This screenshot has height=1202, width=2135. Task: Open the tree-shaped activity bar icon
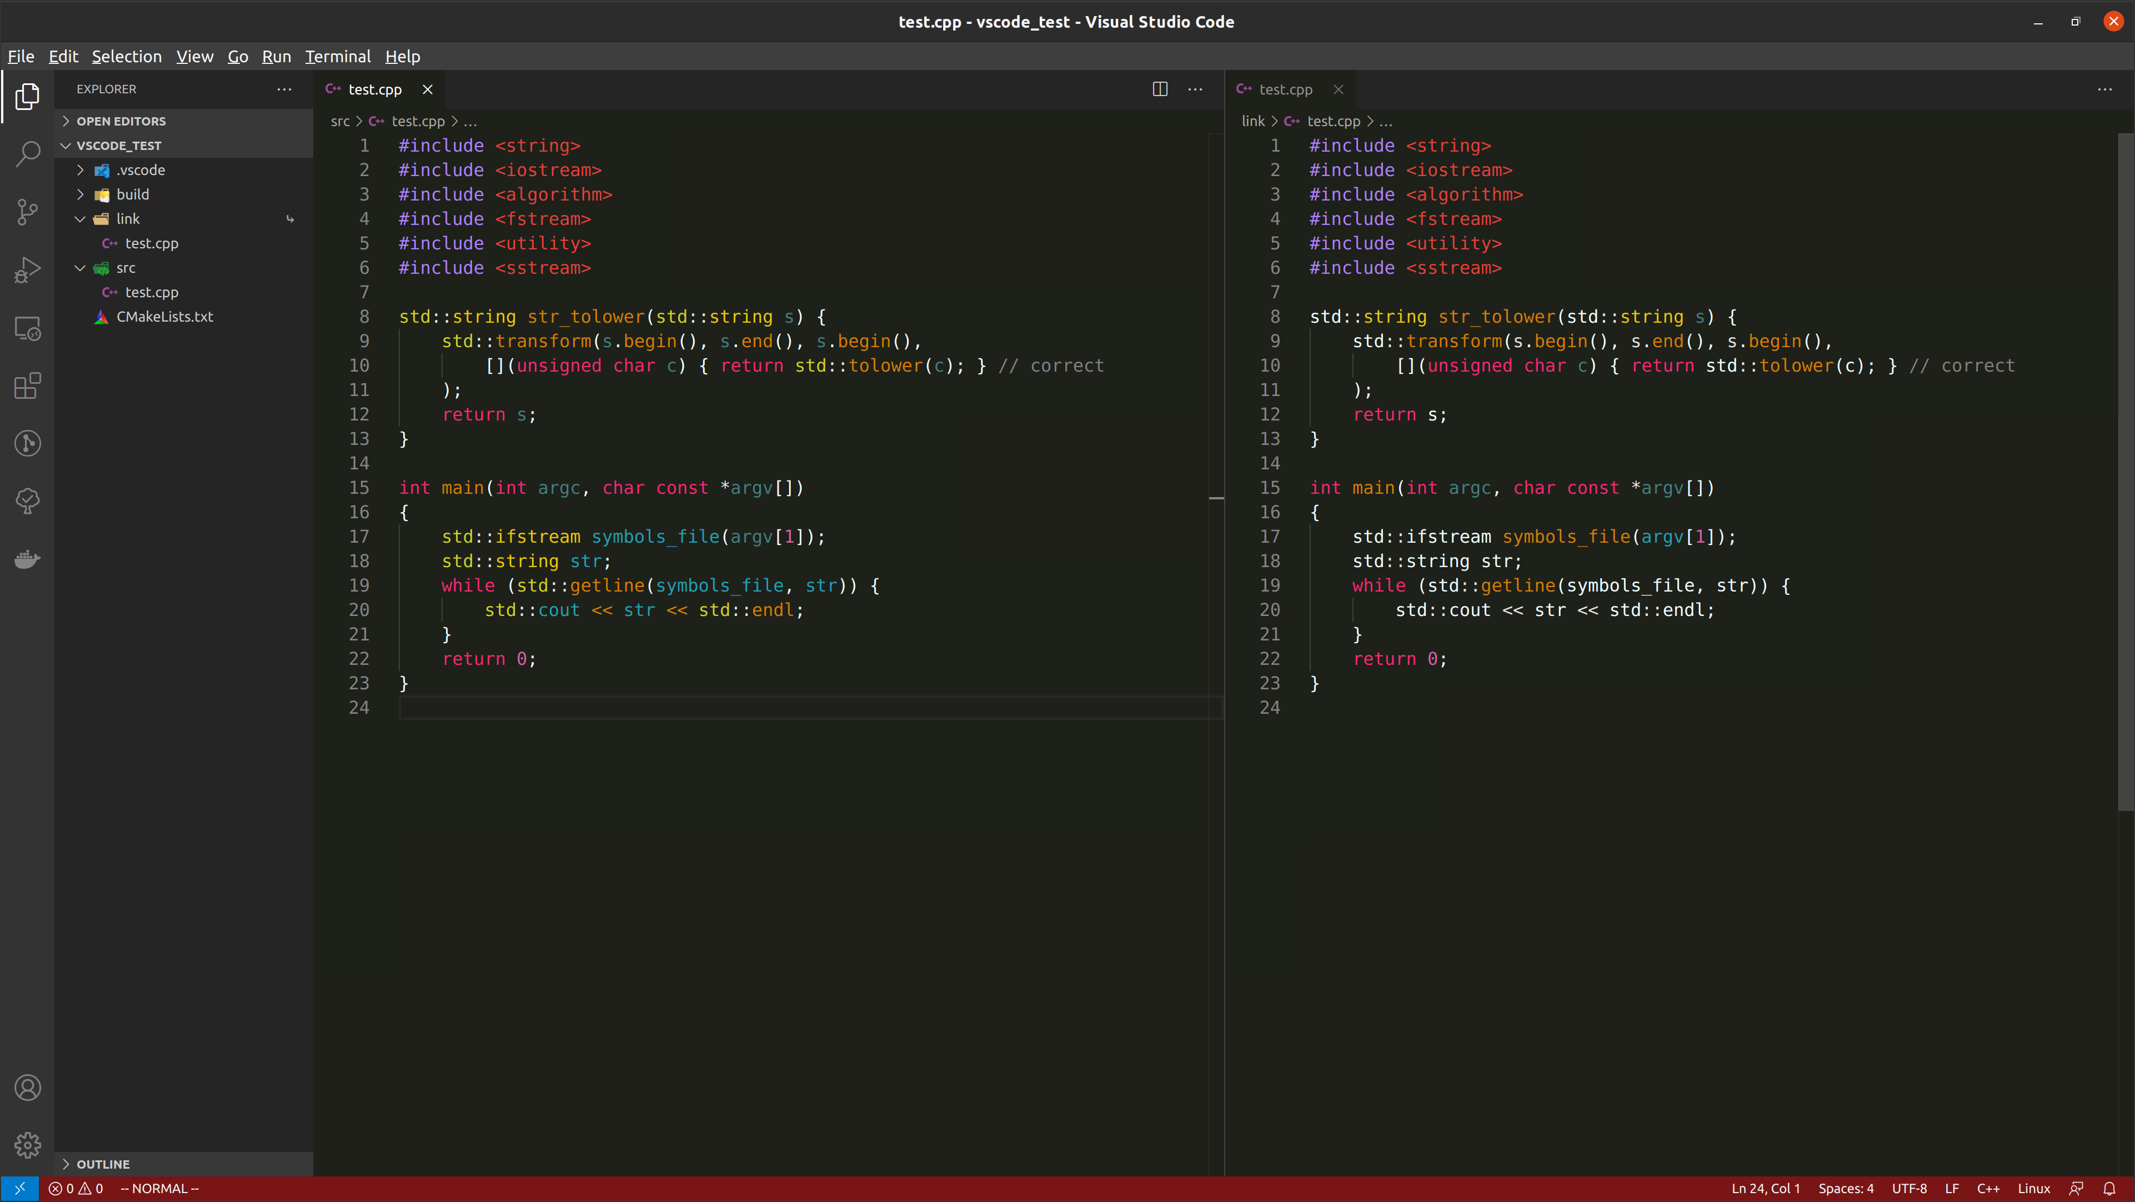click(x=27, y=500)
